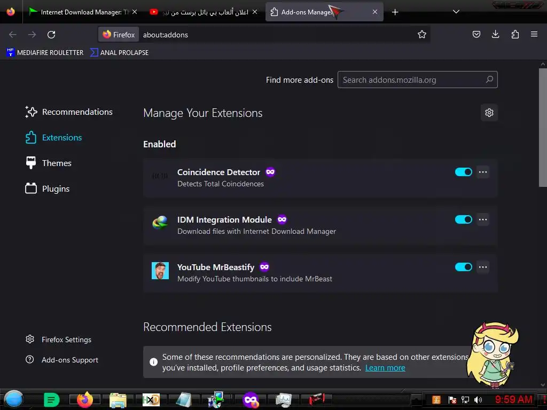Click the Start orb on taskbar
The image size is (547, 410).
pyautogui.click(x=13, y=399)
